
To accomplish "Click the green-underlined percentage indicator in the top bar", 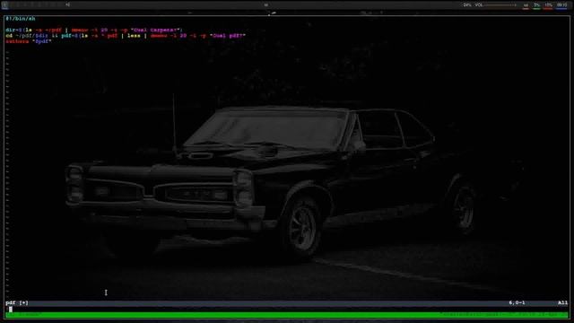I will tap(536, 5).
